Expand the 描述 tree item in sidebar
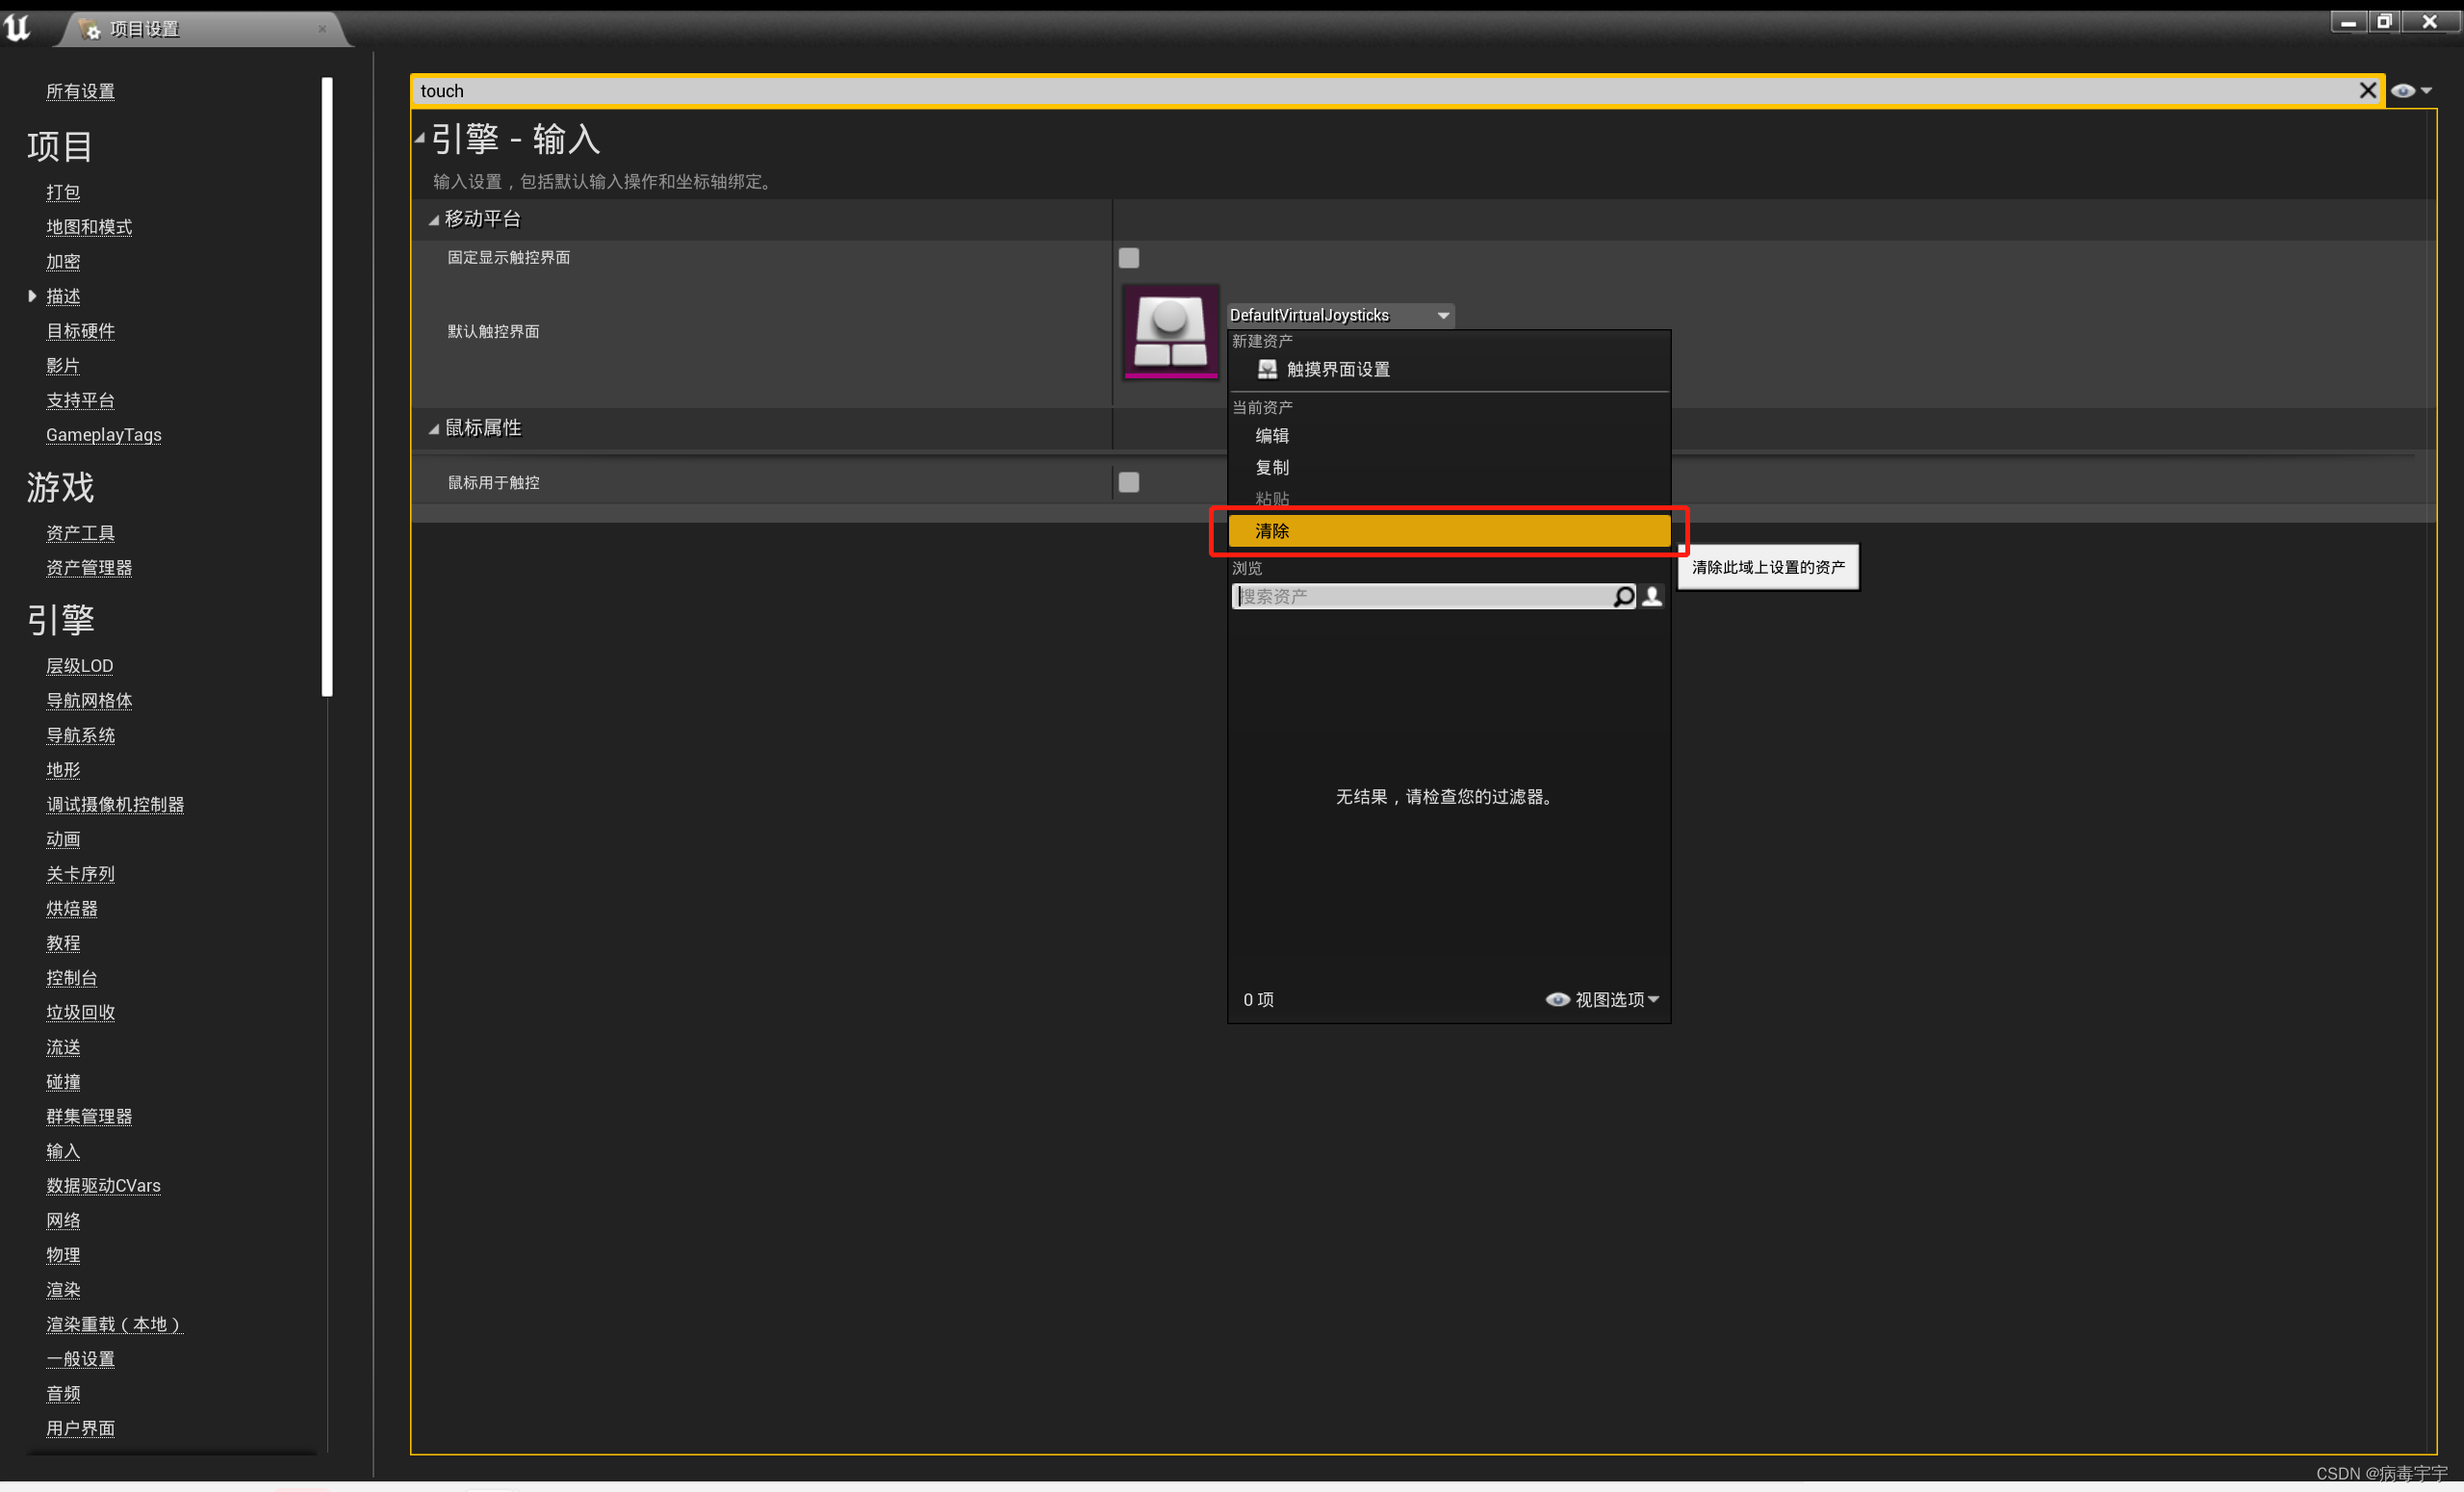 pos(33,296)
